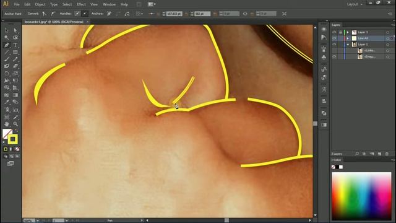Select the Pen tool
Viewport: 396px width, 223px height.
click(x=7, y=45)
